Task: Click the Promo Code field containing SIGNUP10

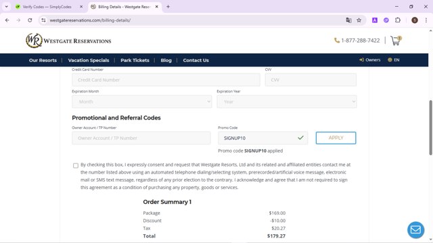Action: 263,138
